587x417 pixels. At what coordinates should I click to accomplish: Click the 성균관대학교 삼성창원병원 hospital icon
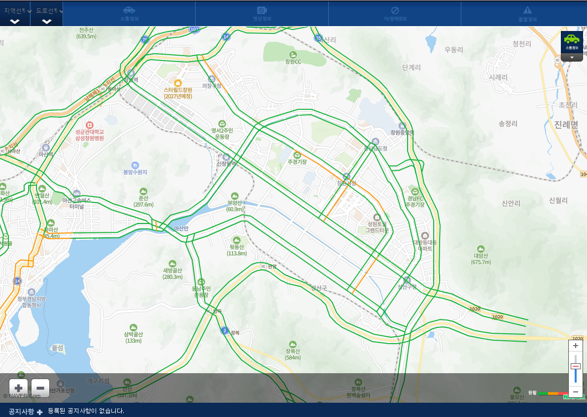click(x=89, y=125)
